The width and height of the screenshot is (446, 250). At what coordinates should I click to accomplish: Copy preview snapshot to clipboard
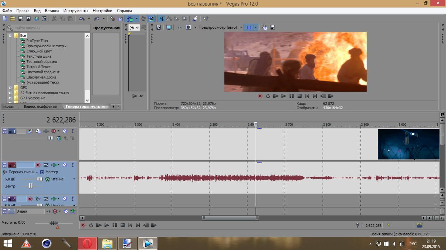tap(265, 28)
